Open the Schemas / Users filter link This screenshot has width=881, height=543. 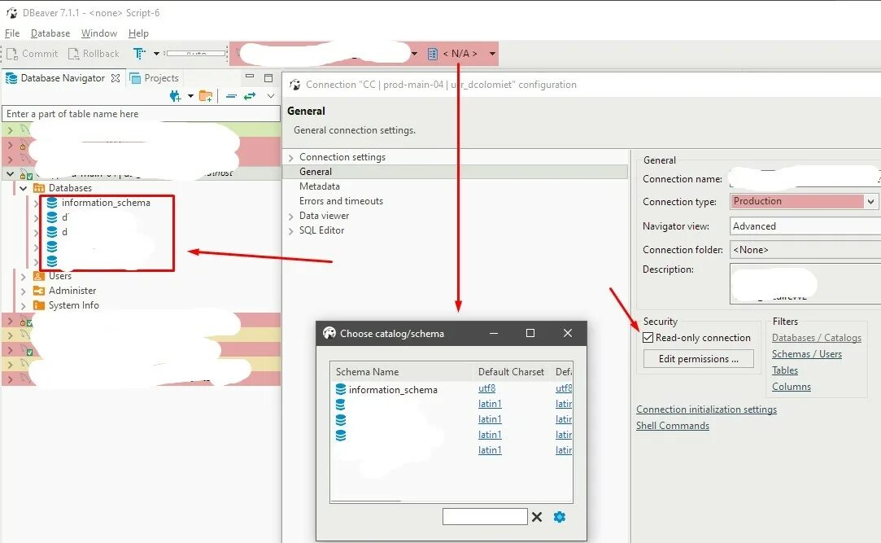click(807, 353)
